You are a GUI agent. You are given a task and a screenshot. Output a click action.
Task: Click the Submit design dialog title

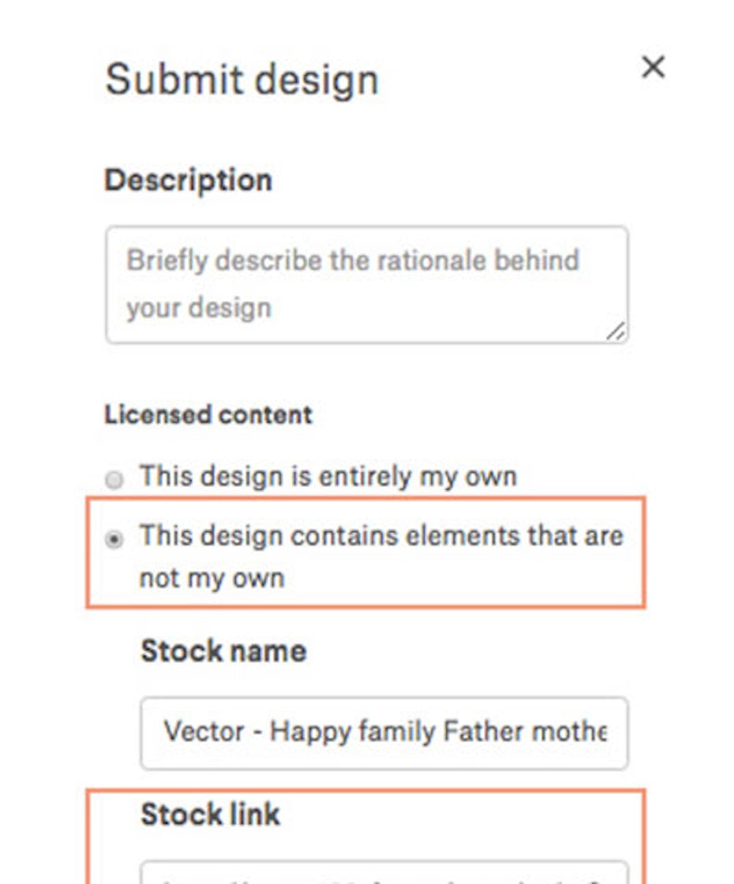pyautogui.click(x=242, y=80)
